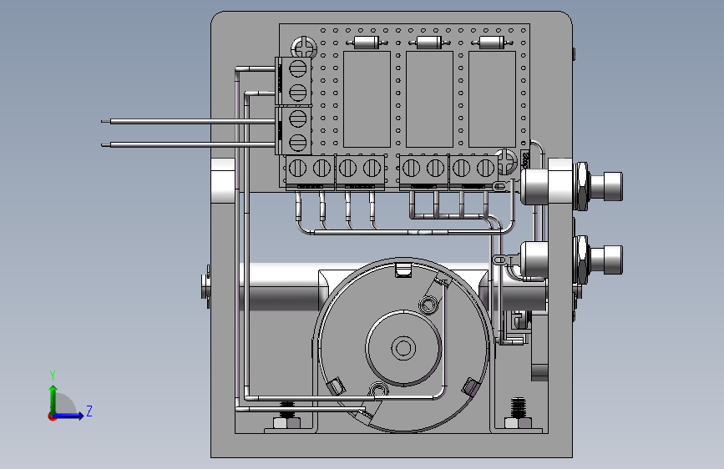724x469 pixels.
Task: Select the right mounting bolt at enclosure bottom
Action: coord(519,414)
